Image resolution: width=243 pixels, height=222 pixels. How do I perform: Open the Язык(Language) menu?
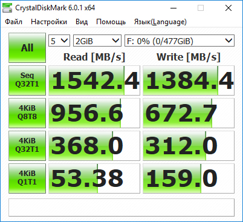click(160, 22)
